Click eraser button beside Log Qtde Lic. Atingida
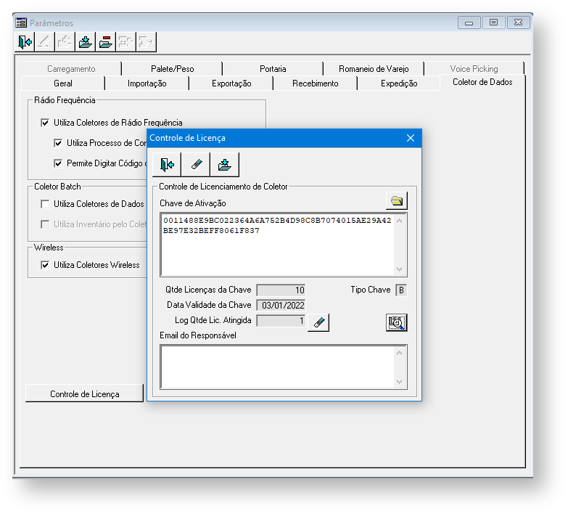568x514 pixels. pos(318,322)
